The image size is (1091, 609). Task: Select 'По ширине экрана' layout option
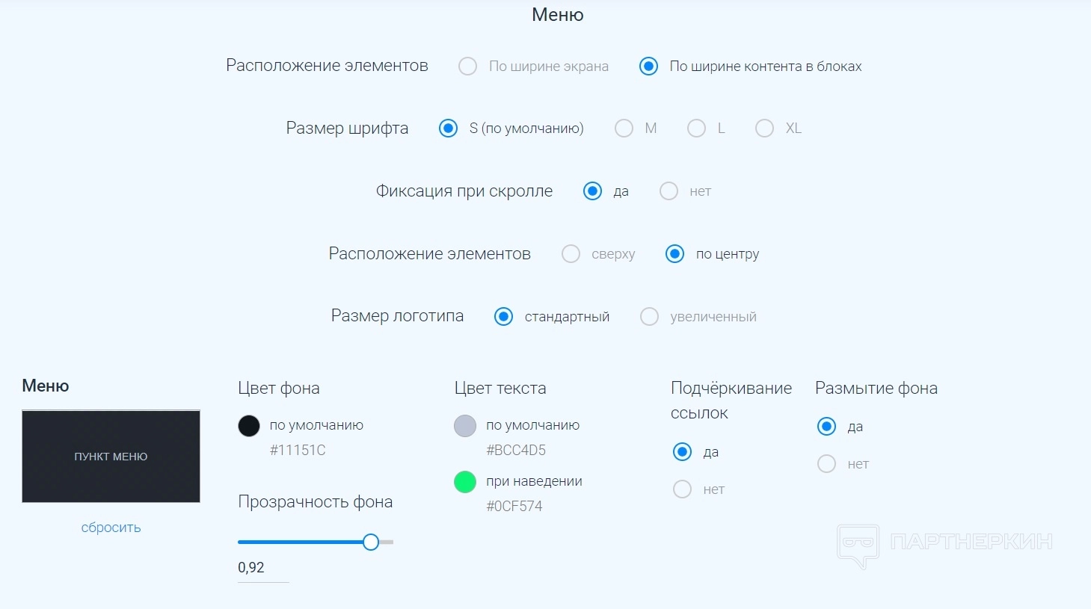click(x=468, y=67)
